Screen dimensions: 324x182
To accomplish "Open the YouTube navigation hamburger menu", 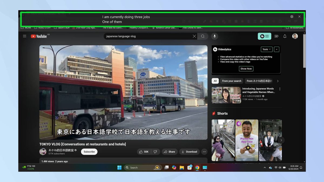I will (x=25, y=36).
